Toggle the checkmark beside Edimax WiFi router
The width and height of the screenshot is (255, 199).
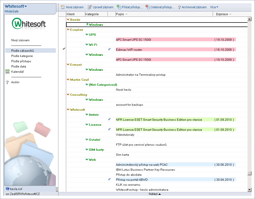point(64,49)
